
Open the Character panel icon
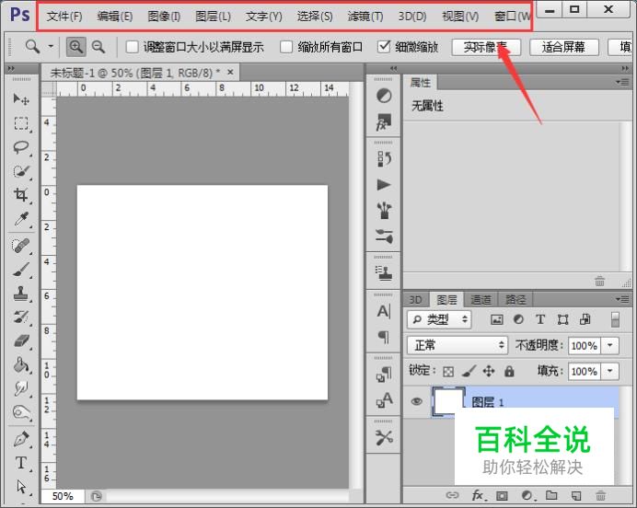(384, 311)
